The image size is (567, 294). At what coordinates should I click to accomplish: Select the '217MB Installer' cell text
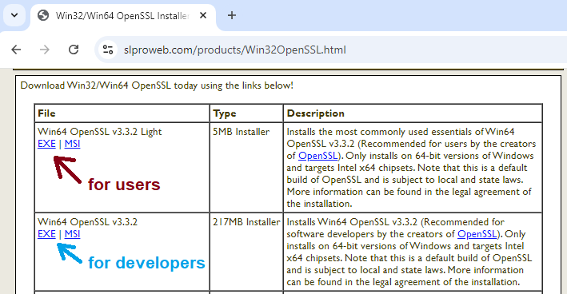pyautogui.click(x=246, y=222)
